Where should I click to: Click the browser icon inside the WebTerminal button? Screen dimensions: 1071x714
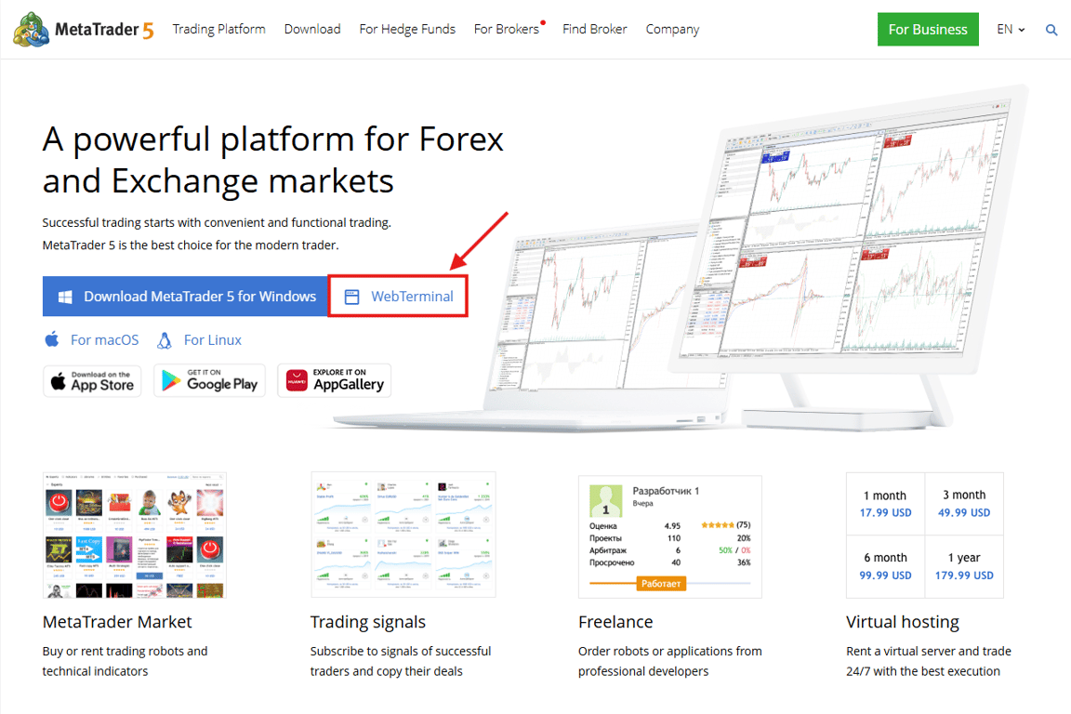(x=351, y=296)
